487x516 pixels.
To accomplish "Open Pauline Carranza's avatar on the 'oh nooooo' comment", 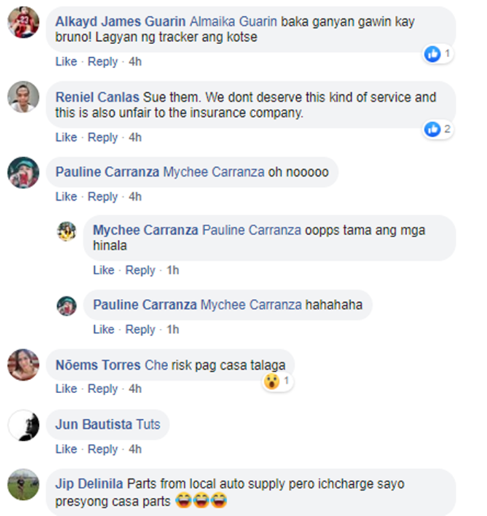I will [23, 172].
